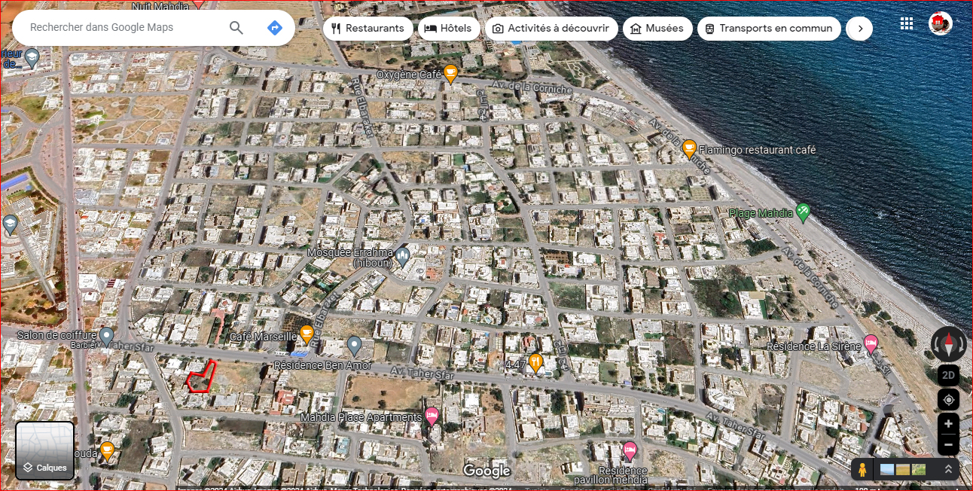The image size is (973, 491).
Task: Toggle the 2D view mode
Action: (948, 375)
